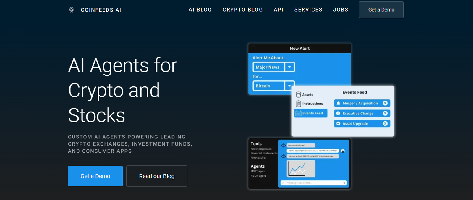Expand the Bitcoin dropdown arrow
Image resolution: width=473 pixels, height=200 pixels.
click(x=289, y=86)
